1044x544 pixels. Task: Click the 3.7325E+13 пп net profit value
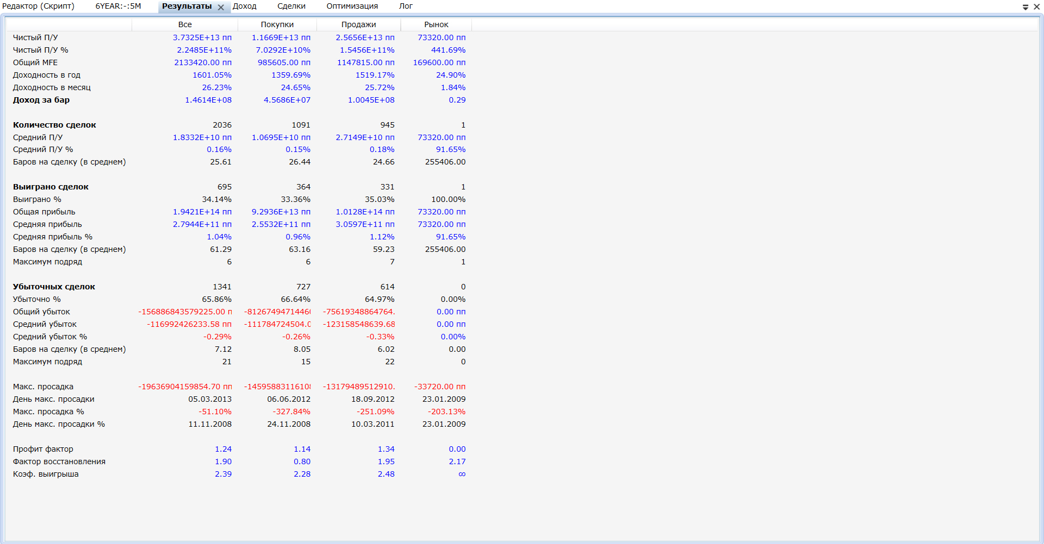tap(202, 37)
